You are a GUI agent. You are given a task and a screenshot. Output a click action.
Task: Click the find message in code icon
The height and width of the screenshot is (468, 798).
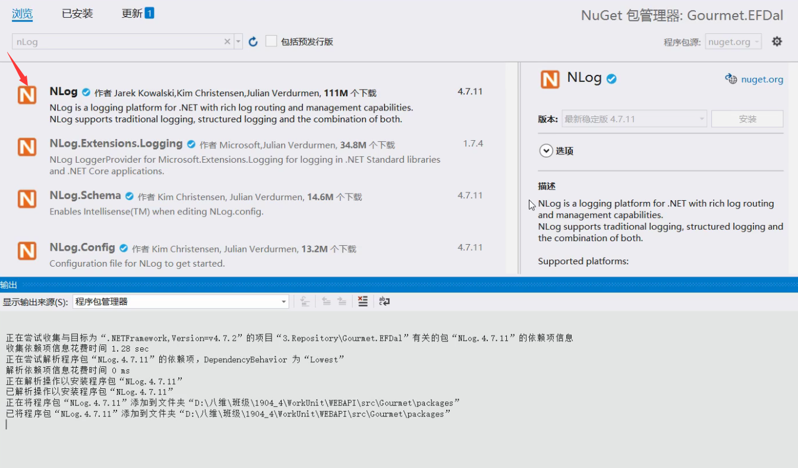coord(305,302)
